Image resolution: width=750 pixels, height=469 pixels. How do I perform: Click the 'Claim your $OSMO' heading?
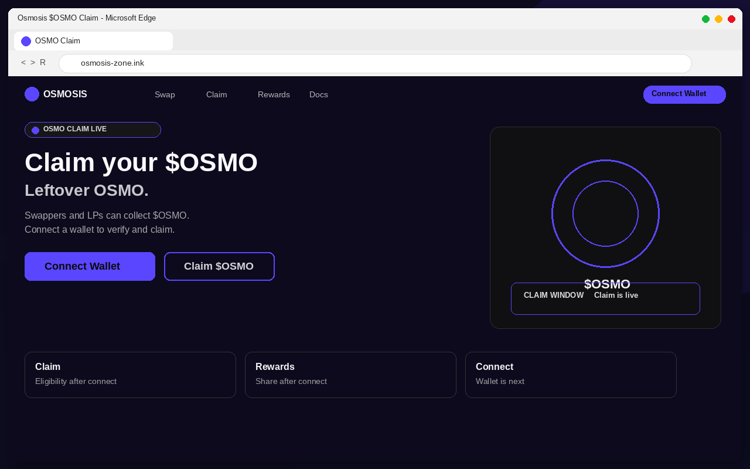coord(141,162)
